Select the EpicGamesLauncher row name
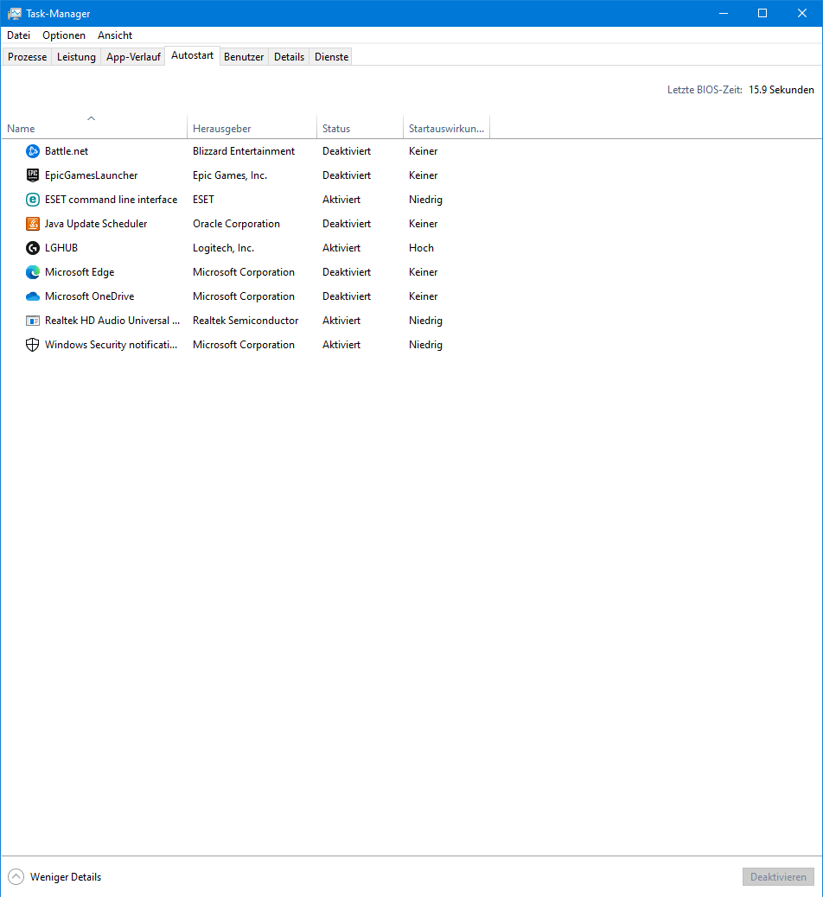Screen dimensions: 823x897 point(91,175)
